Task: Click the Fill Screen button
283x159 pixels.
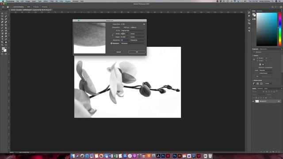Action: click(x=45, y=7)
